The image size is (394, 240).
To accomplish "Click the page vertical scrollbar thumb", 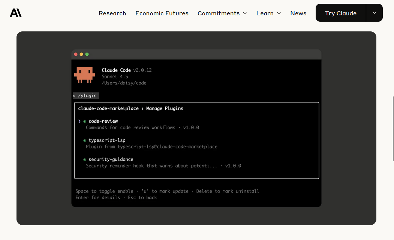I will (393, 128).
